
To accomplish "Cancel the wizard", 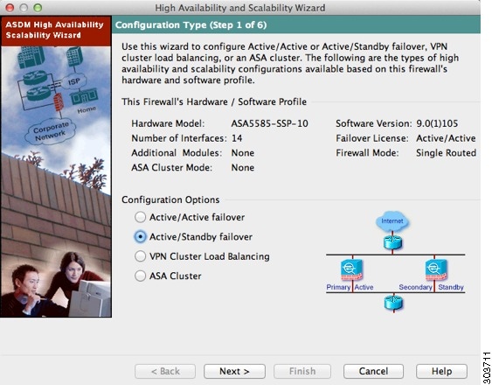I will pos(373,371).
